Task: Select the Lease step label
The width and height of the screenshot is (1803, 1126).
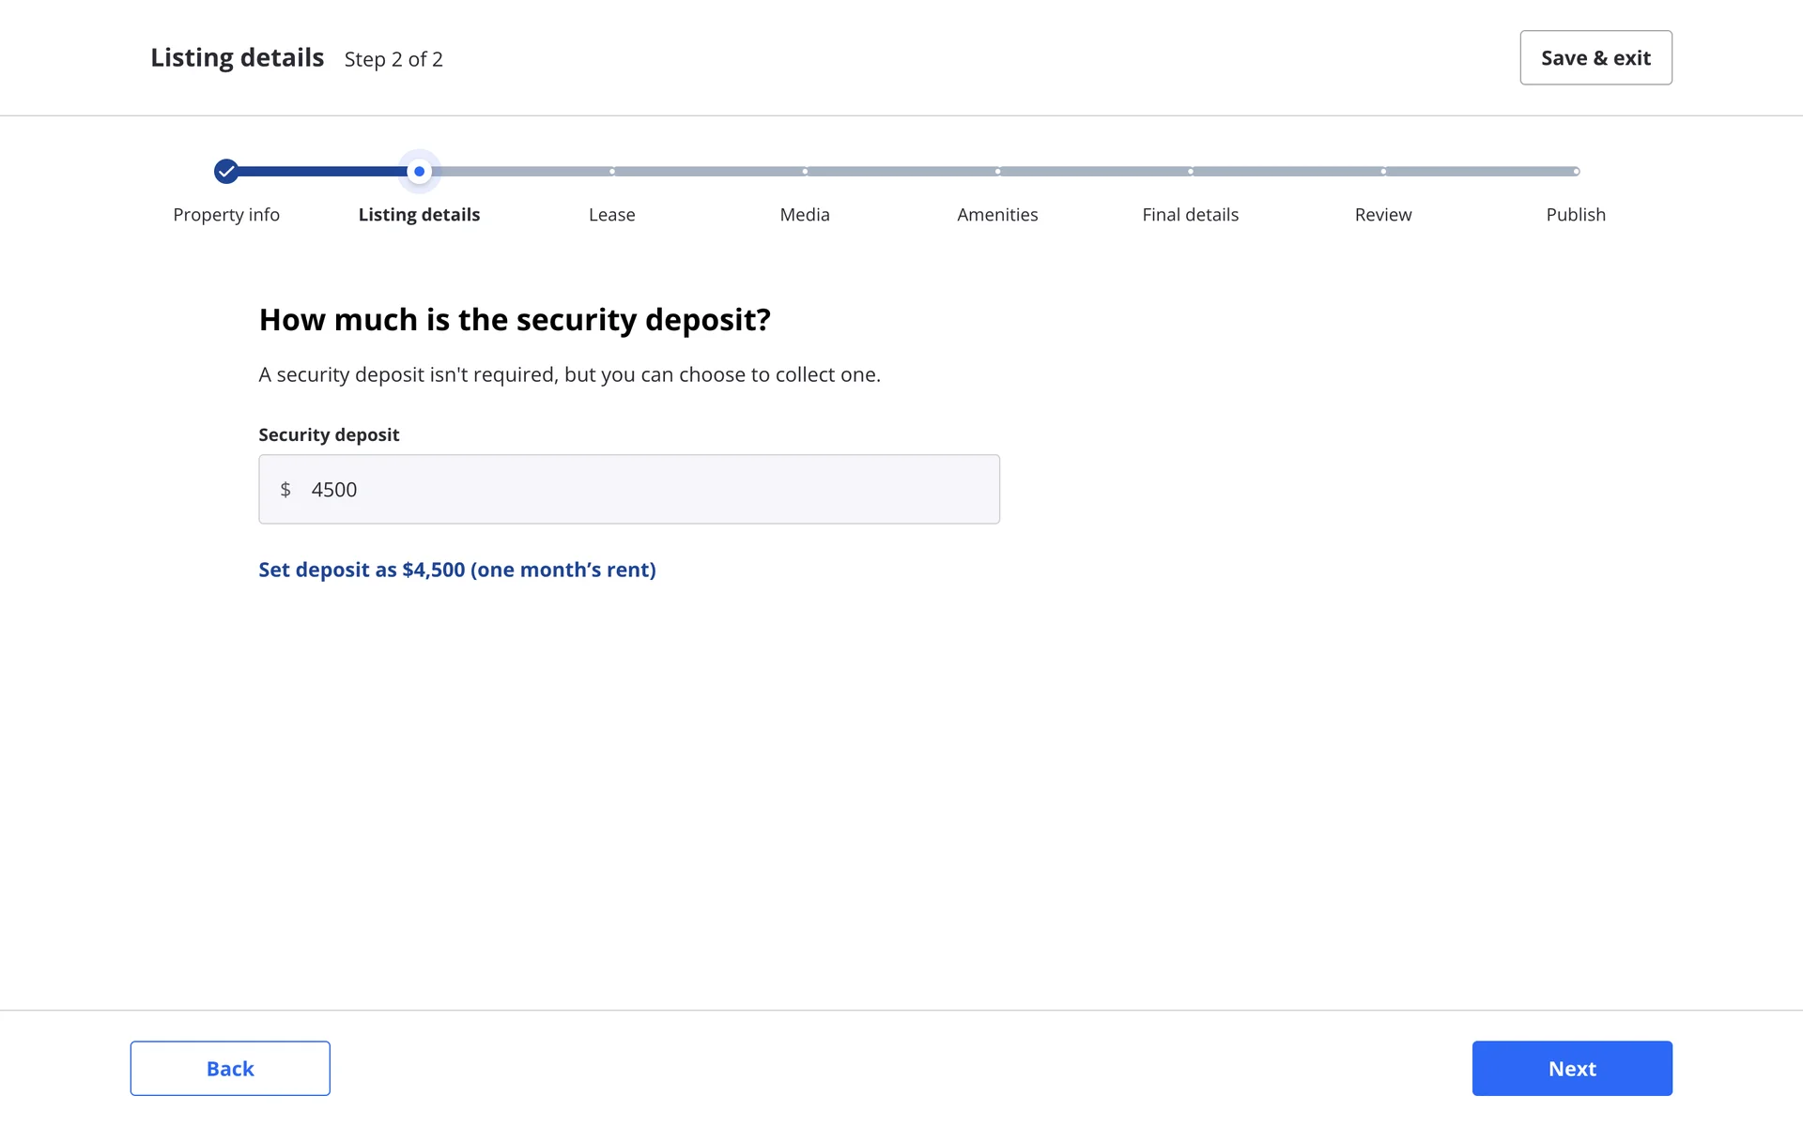Action: click(612, 215)
